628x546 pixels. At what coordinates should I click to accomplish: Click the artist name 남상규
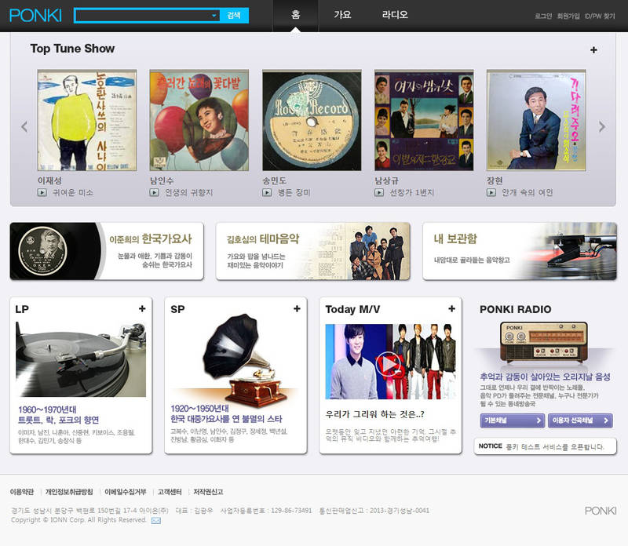click(x=386, y=180)
